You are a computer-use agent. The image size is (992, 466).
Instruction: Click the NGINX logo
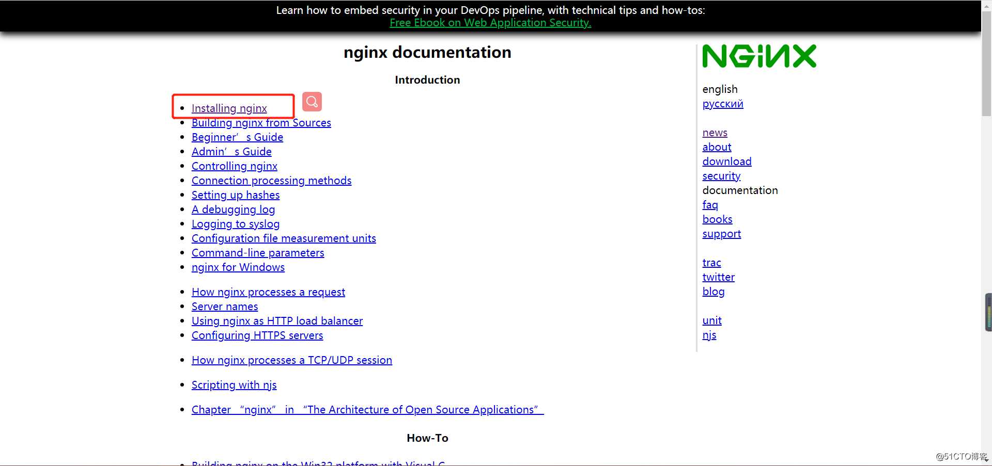pyautogui.click(x=759, y=56)
